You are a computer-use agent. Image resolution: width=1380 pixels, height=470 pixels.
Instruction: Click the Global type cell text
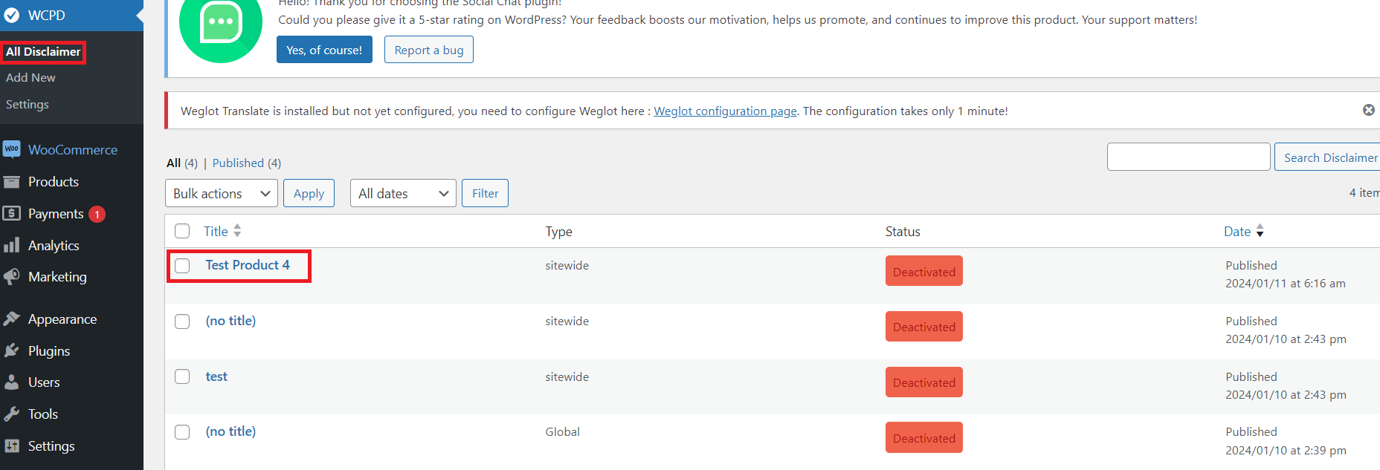(562, 432)
